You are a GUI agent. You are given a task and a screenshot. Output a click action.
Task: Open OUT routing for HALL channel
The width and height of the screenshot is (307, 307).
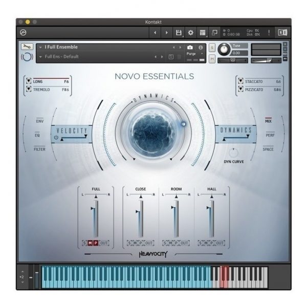pos(220,243)
